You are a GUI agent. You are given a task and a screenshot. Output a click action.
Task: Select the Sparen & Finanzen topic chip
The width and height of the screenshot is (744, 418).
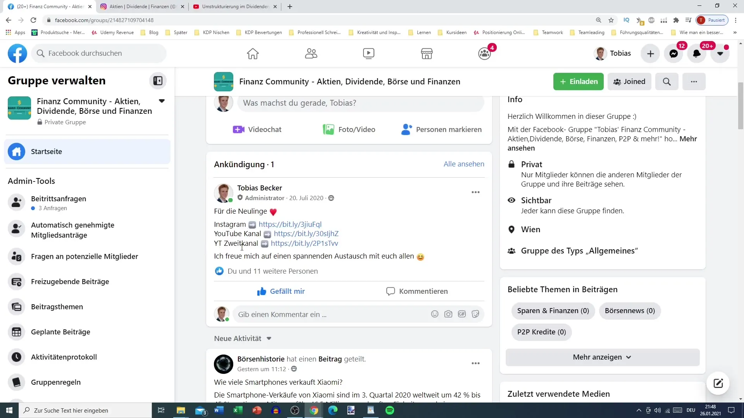pyautogui.click(x=553, y=311)
